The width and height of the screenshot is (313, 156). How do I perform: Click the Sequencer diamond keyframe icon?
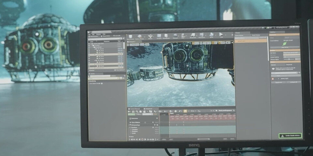pyautogui.click(x=175, y=111)
